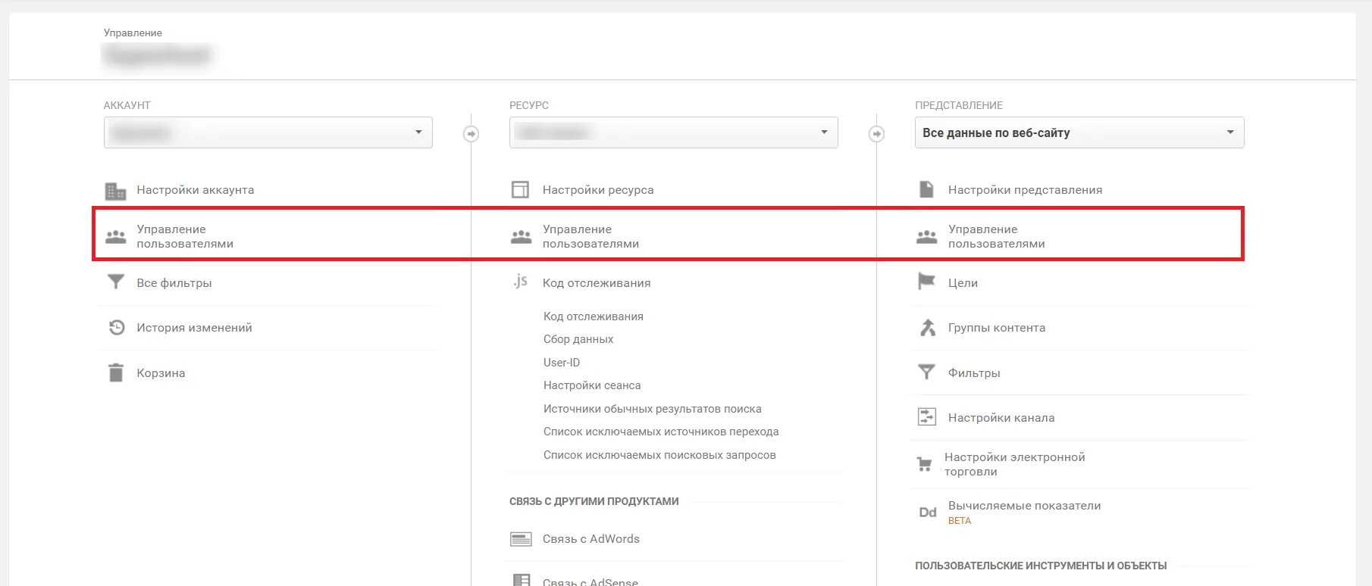The image size is (1372, 586).
Task: Click the history clock icon for История изменений
Action: tap(116, 327)
